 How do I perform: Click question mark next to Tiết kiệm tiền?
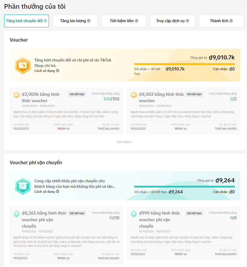point(137,21)
